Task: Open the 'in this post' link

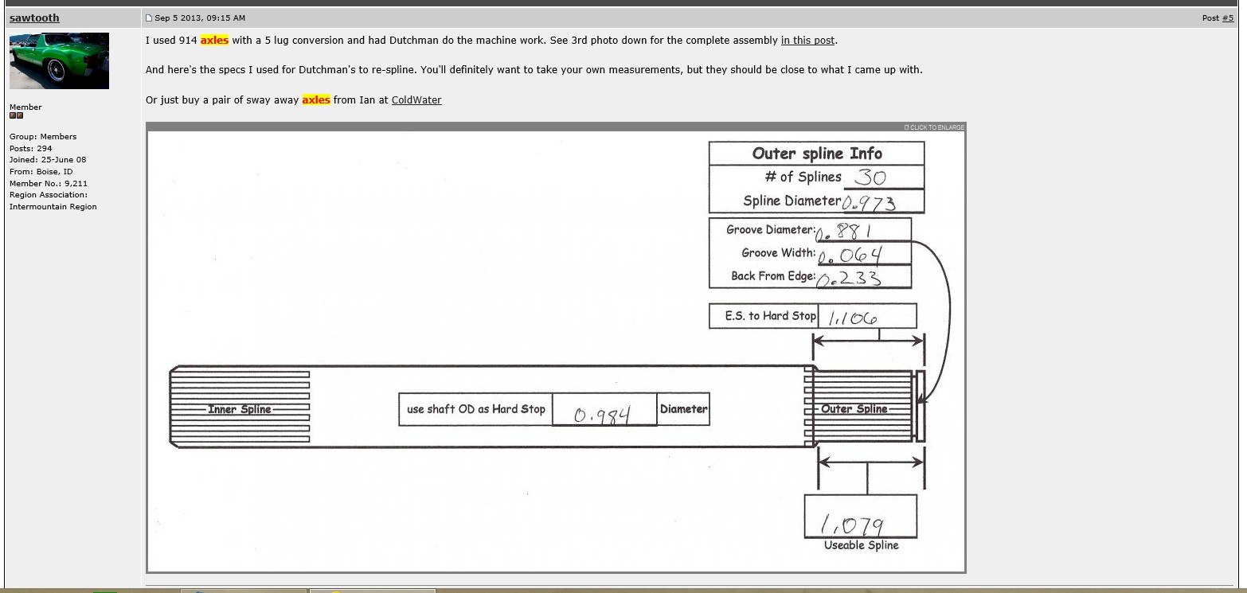Action: (x=807, y=40)
